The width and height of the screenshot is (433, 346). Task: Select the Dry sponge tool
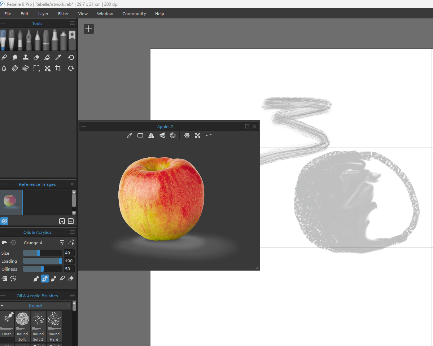15,68
